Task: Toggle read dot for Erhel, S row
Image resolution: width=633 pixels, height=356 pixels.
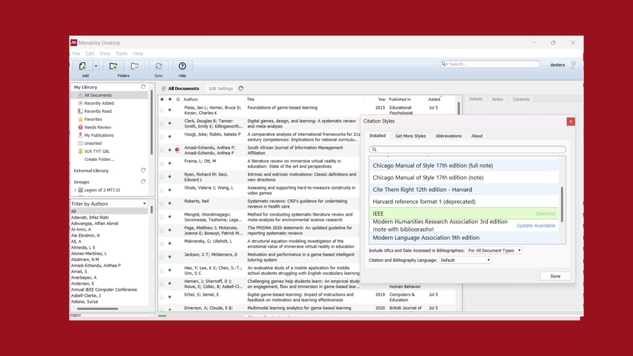Action: tap(169, 297)
